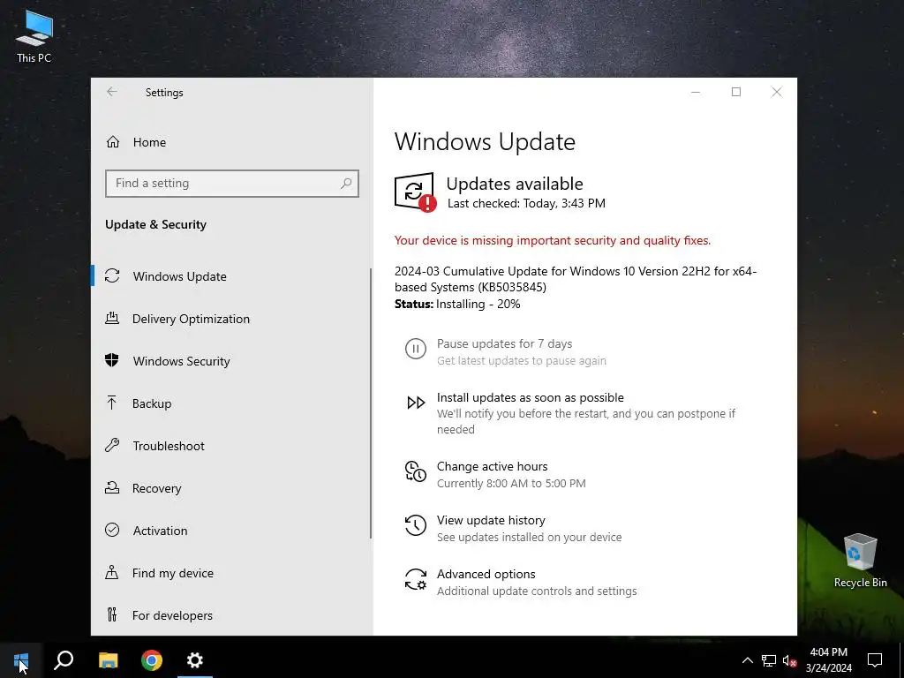Image resolution: width=904 pixels, height=678 pixels.
Task: Click the pause circle icon
Action: (416, 349)
